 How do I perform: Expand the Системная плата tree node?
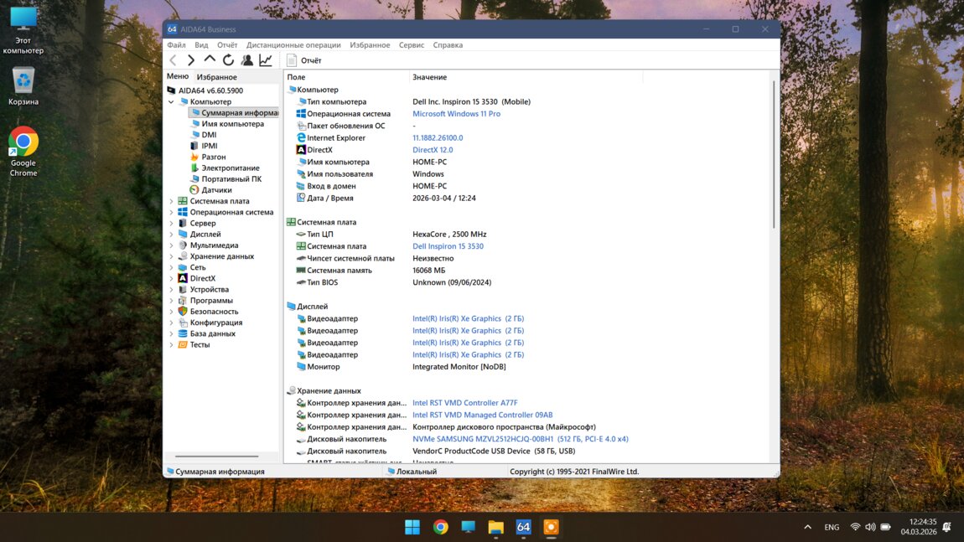tap(172, 201)
